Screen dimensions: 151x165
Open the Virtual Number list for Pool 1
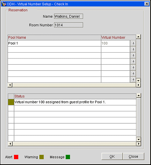[133, 43]
